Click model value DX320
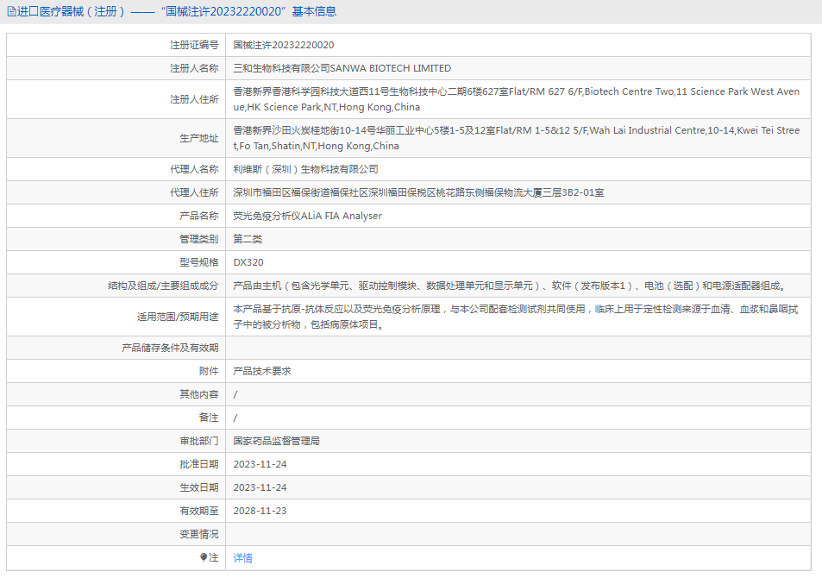The image size is (822, 578). [248, 262]
